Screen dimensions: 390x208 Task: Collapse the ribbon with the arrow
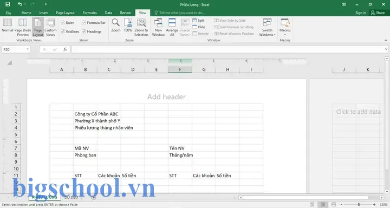(386, 40)
